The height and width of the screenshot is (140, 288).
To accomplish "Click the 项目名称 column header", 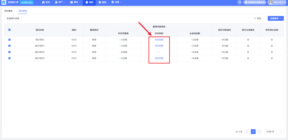I will 40,30.
